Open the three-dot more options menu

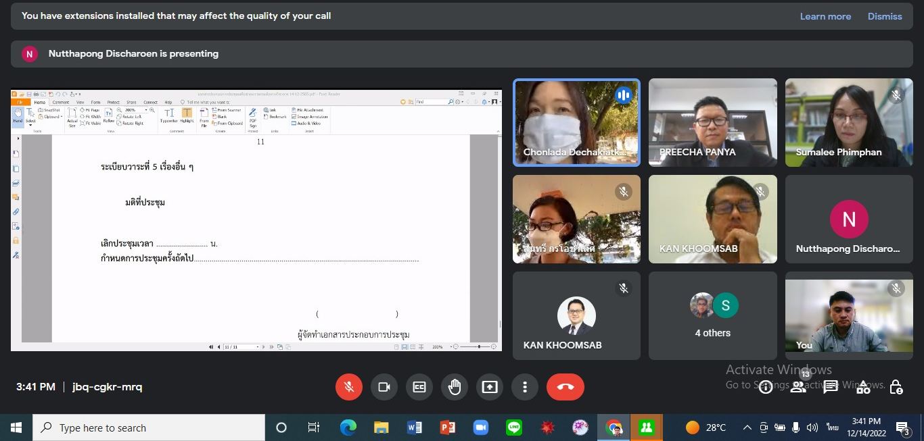coord(525,387)
